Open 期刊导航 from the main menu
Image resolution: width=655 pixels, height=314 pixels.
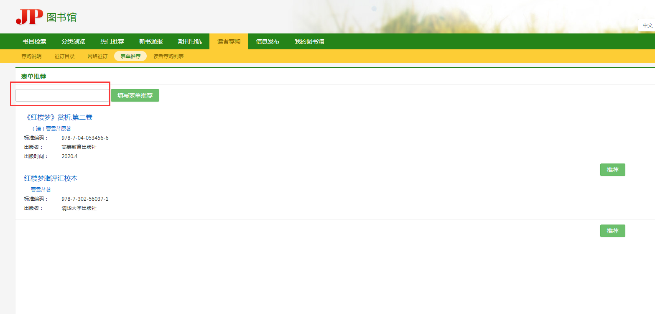190,41
